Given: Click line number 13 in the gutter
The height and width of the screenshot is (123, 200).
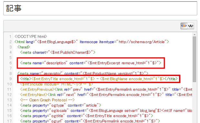Looking at the screenshot, I should coord(9,100).
